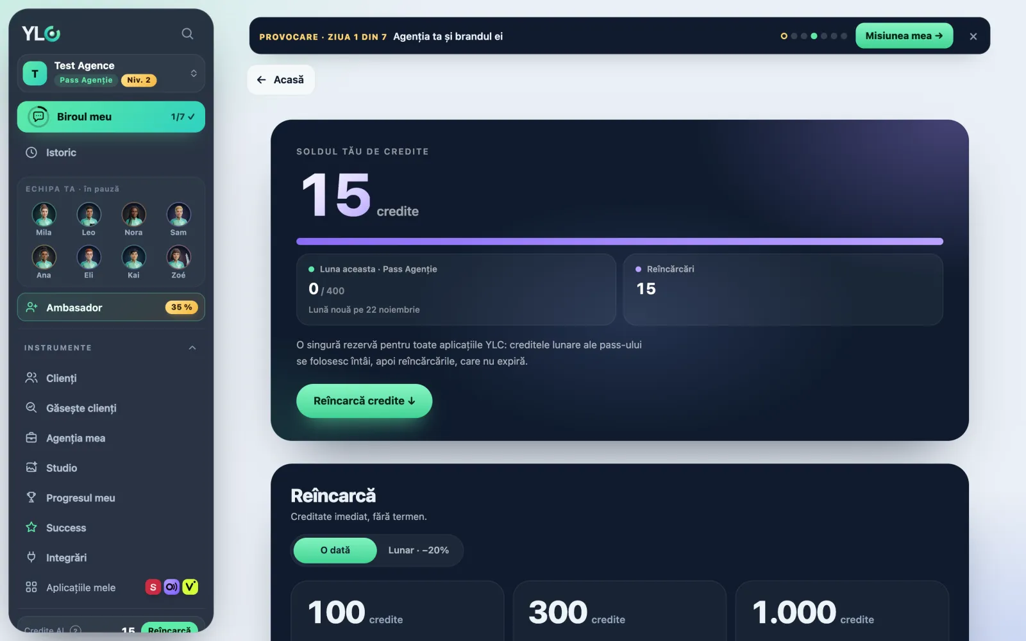Select team member Zoé avatar

(x=178, y=257)
